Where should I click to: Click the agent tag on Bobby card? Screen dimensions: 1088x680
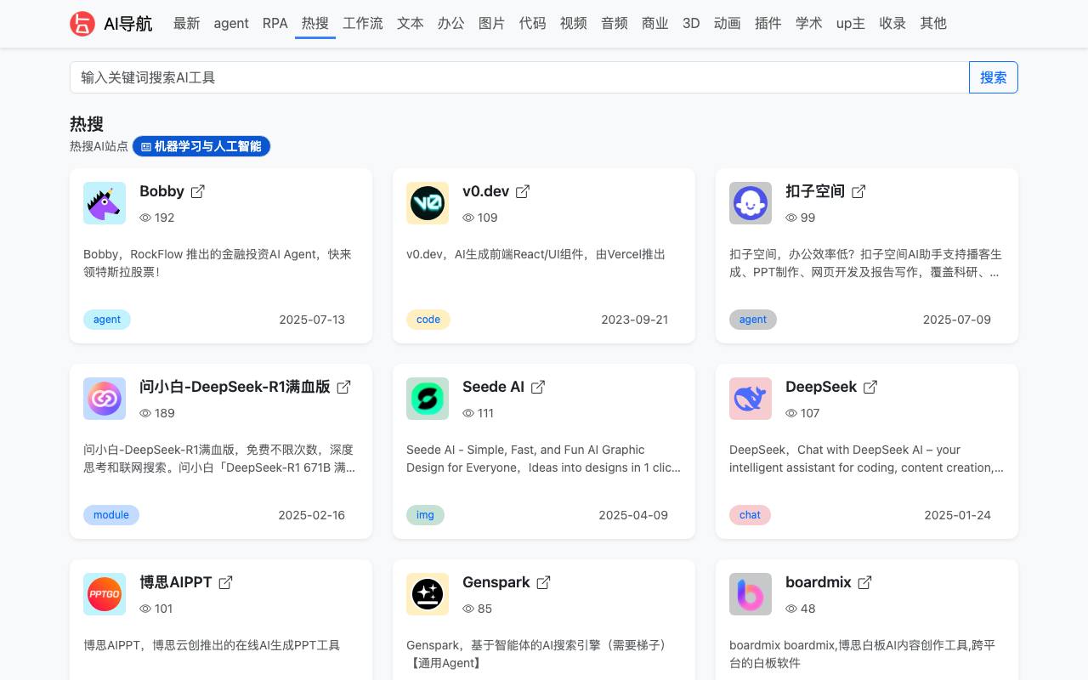click(107, 320)
